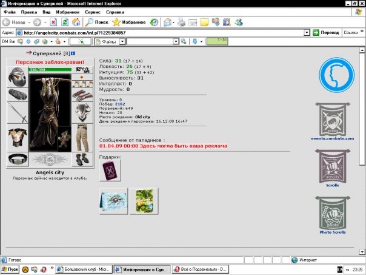Go with Переход button
Screen dimensions: 366x275
(x=326, y=33)
